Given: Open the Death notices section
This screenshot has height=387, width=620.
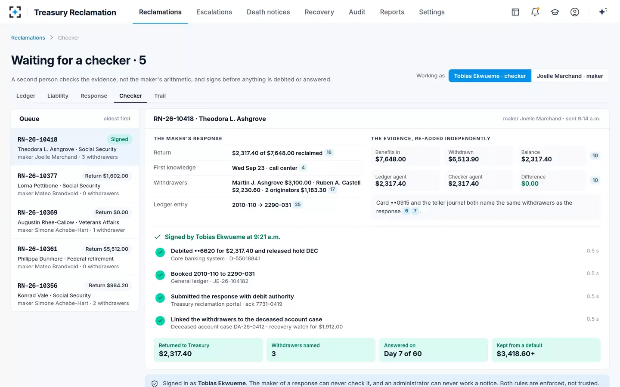Looking at the screenshot, I should pyautogui.click(x=268, y=12).
